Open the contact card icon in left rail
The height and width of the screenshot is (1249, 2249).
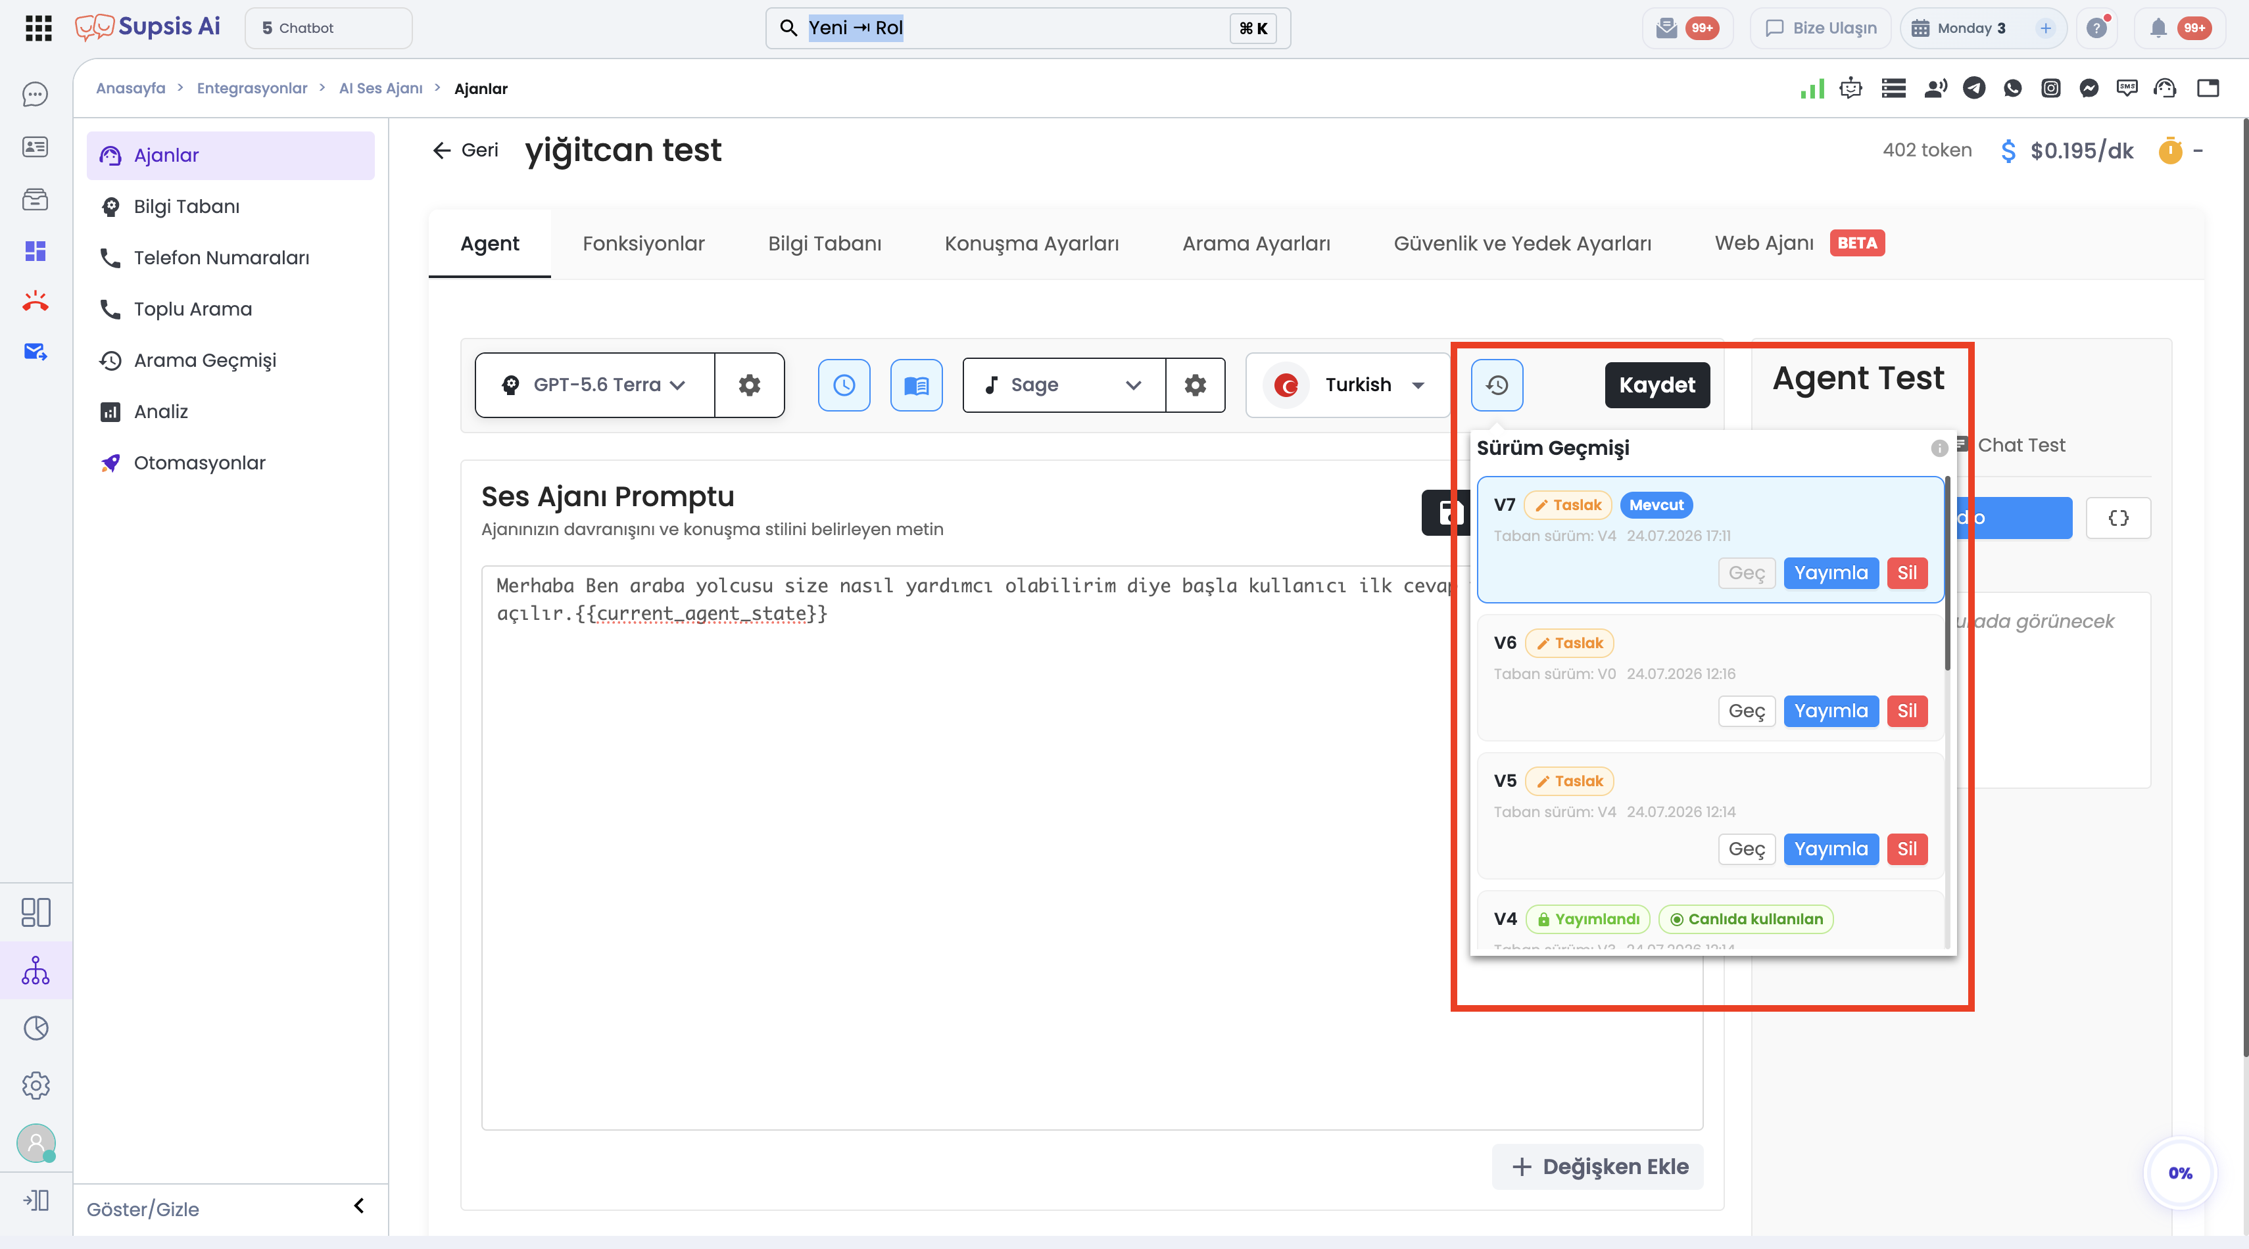pos(35,147)
